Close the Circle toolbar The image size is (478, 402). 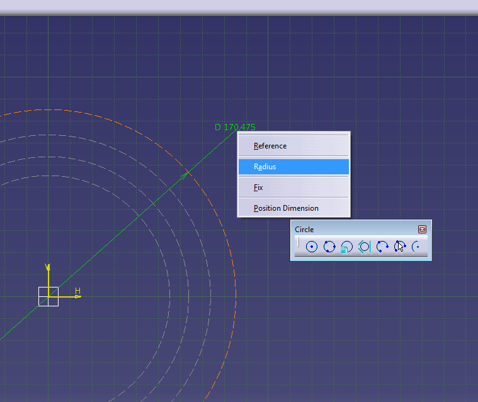(x=422, y=230)
